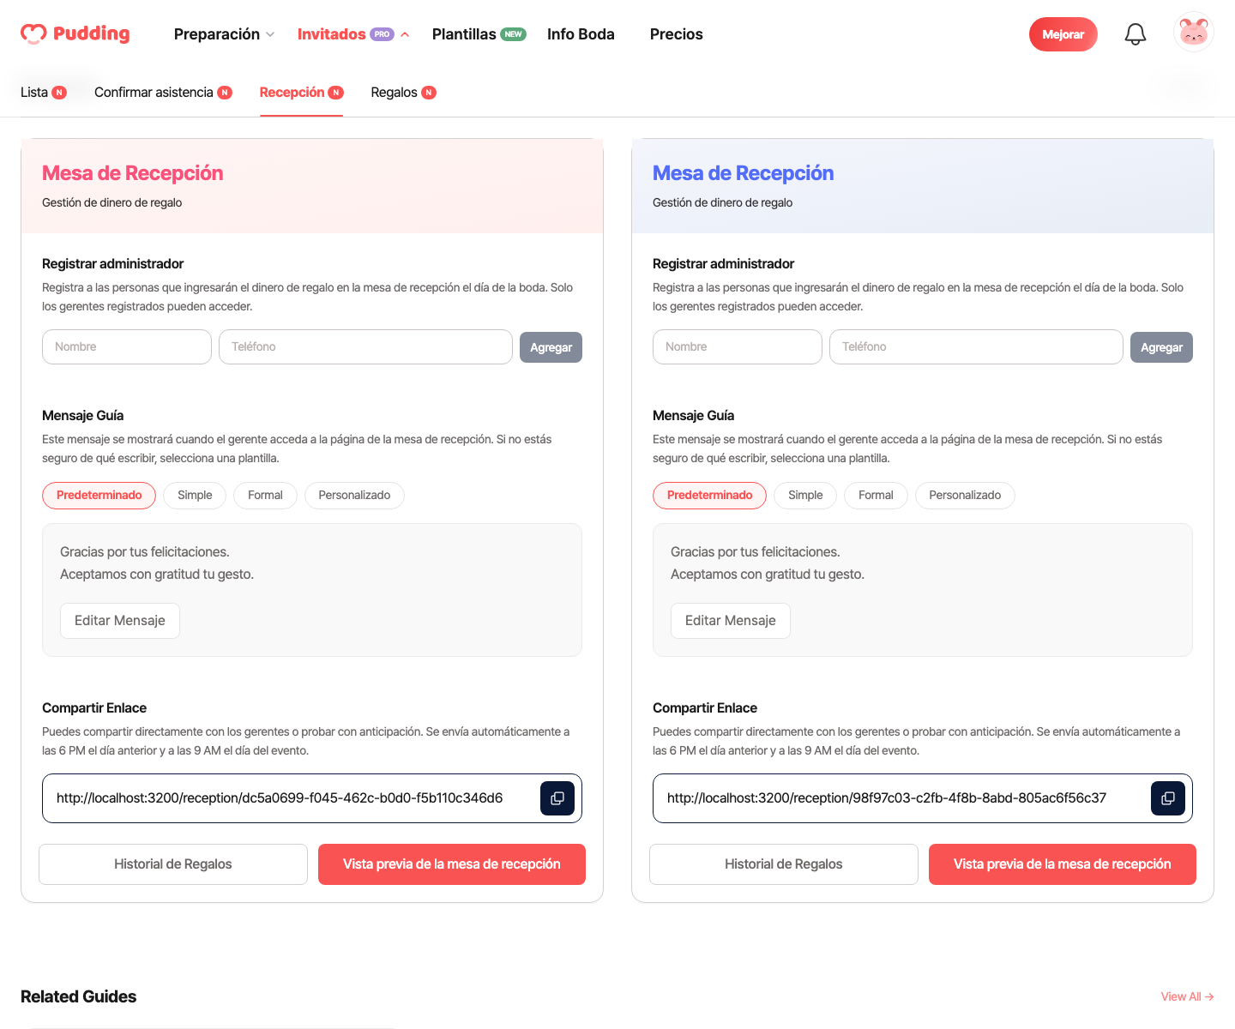Switch to the Lista tab

click(44, 93)
